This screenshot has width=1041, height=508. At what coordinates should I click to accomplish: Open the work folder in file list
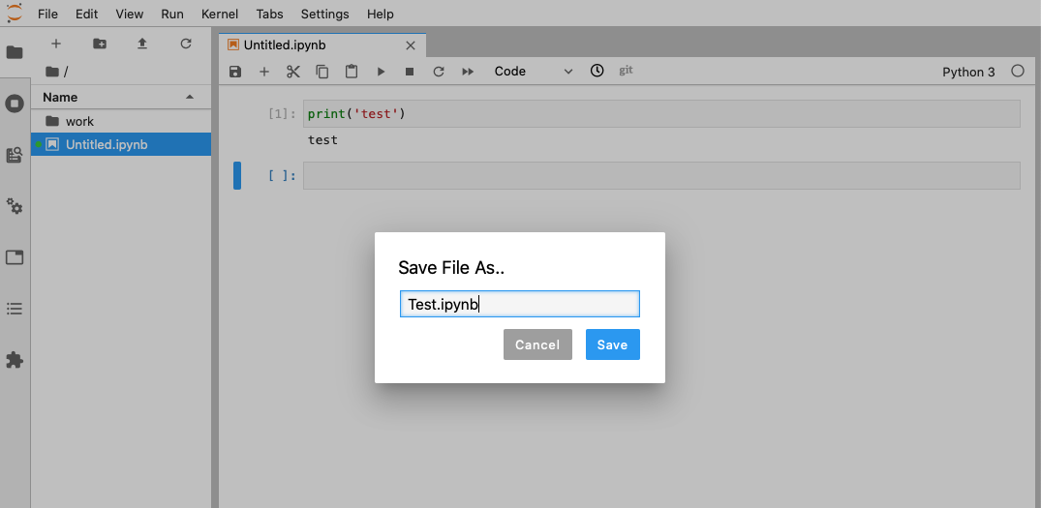(x=79, y=121)
